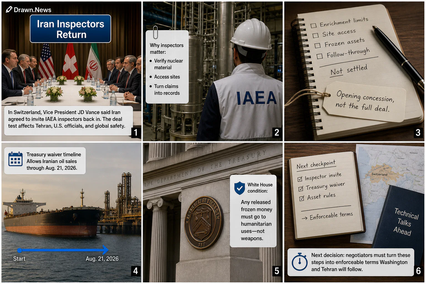Click the stopwatch icon beside Next decision
The width and height of the screenshot is (426, 284).
[300, 262]
